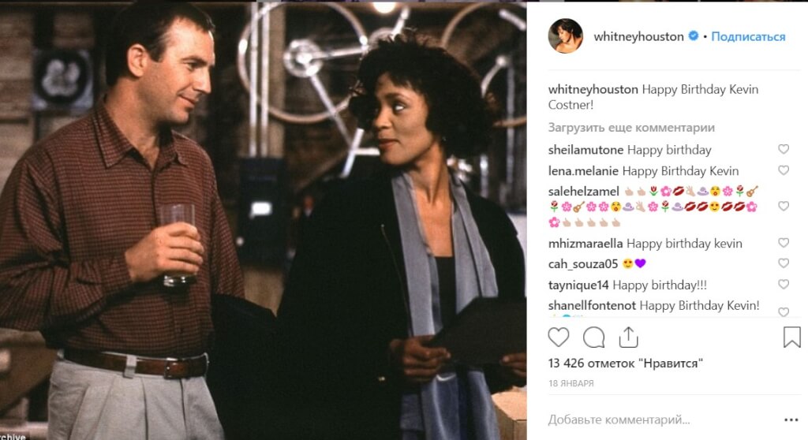Like sheilamutone's comment

pyautogui.click(x=784, y=149)
